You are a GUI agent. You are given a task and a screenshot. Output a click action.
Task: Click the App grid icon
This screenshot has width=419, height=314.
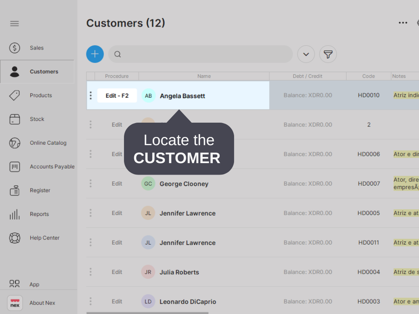pyautogui.click(x=14, y=284)
